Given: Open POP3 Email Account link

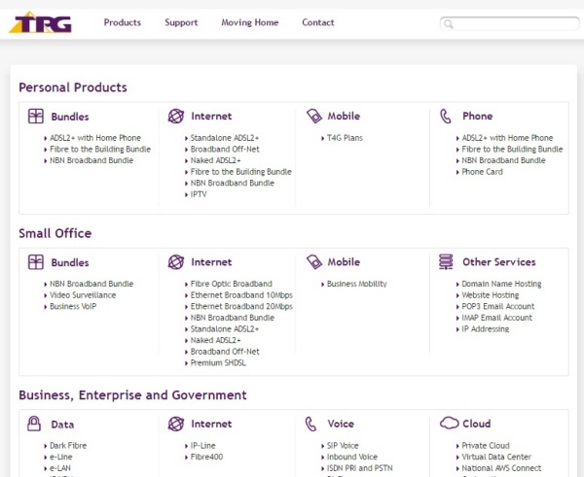Looking at the screenshot, I should pyautogui.click(x=498, y=307).
